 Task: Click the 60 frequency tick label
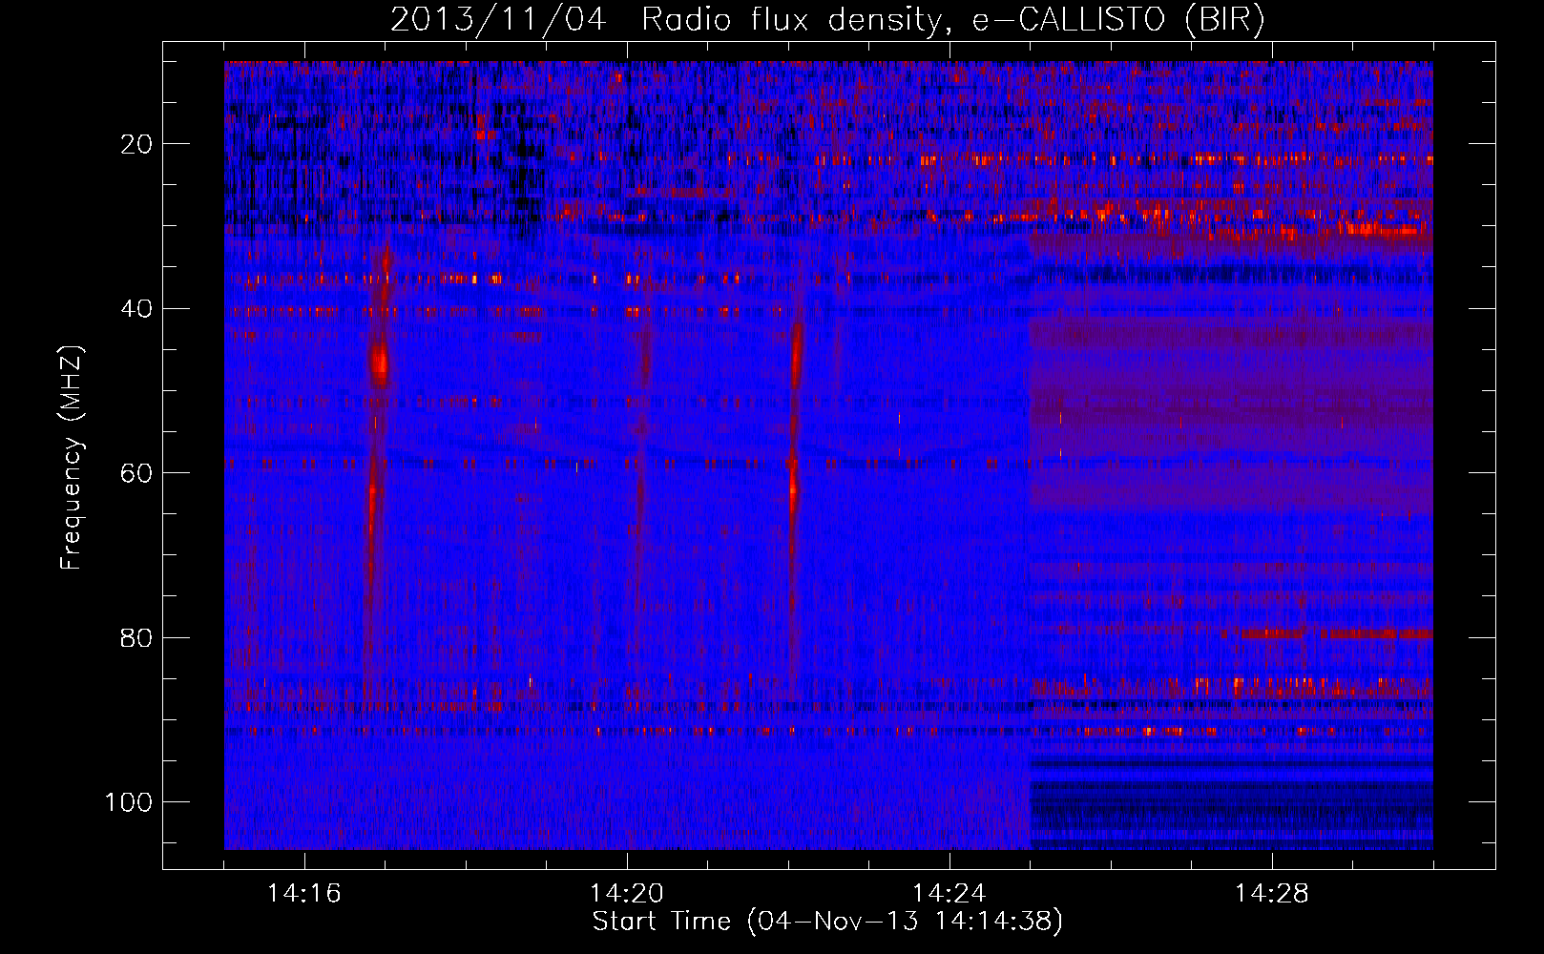tap(137, 473)
